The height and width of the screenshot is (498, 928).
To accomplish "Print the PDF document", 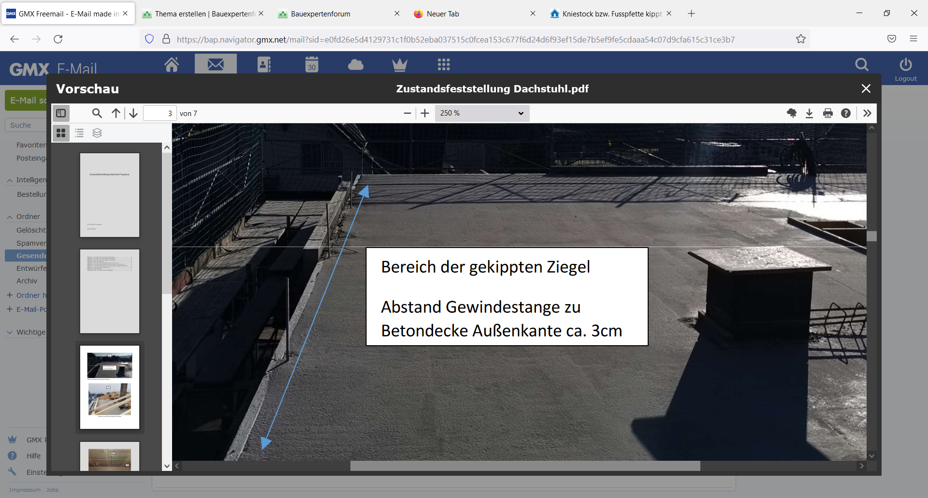I will coord(828,113).
